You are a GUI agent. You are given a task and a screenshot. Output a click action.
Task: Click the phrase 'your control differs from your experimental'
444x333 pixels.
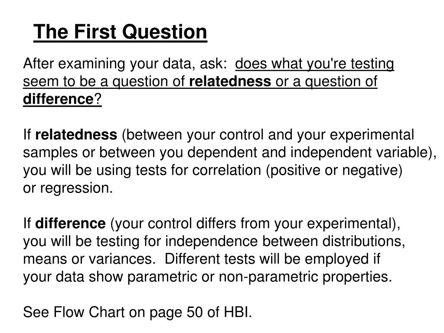(255, 224)
